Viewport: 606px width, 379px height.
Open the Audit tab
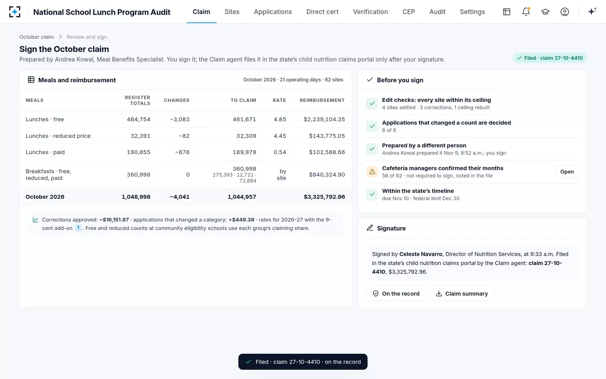[x=437, y=12]
